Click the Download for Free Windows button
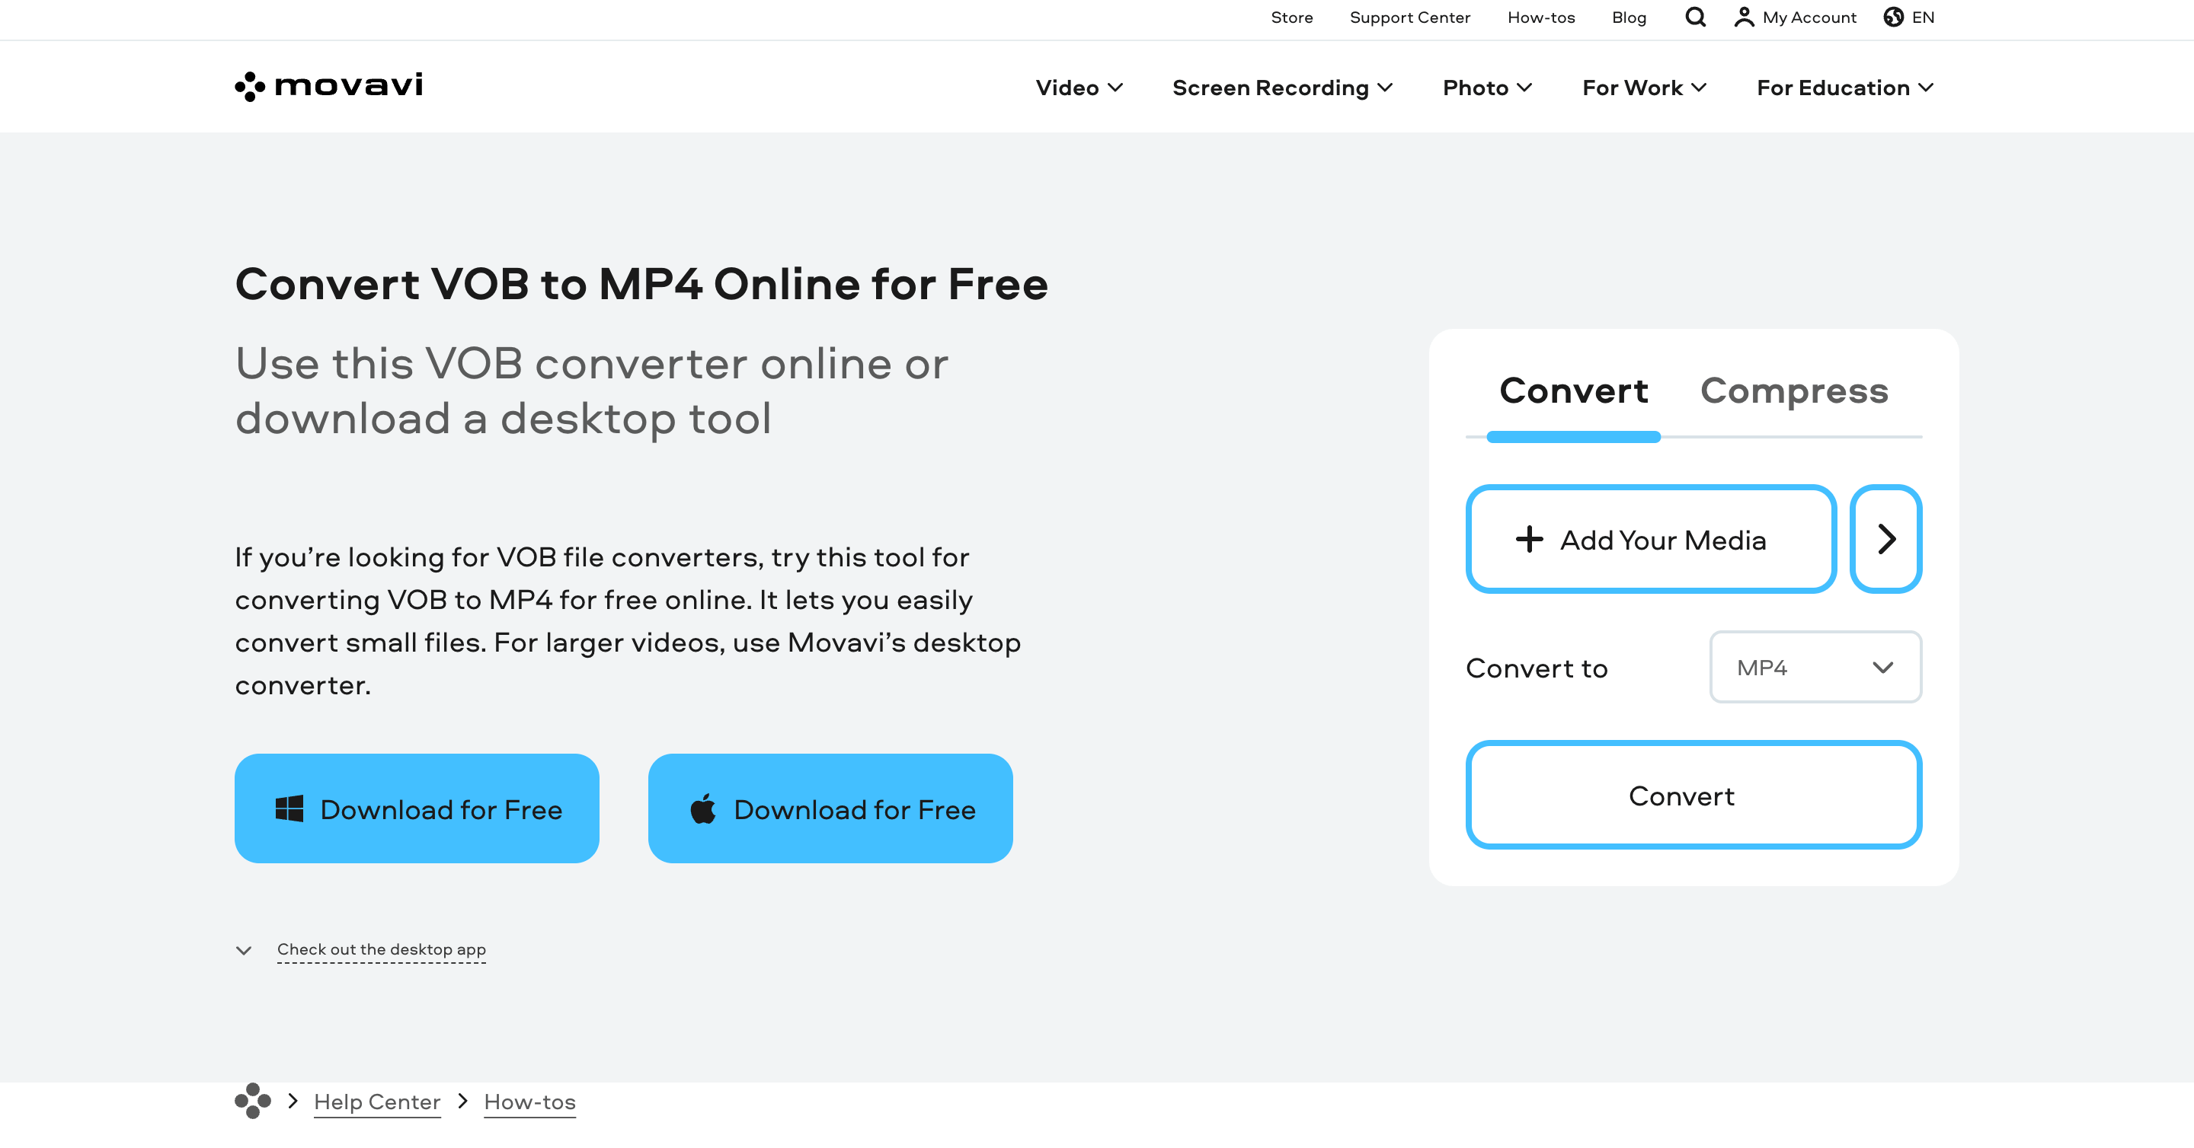Screen dimensions: 2194x1148 (418, 808)
